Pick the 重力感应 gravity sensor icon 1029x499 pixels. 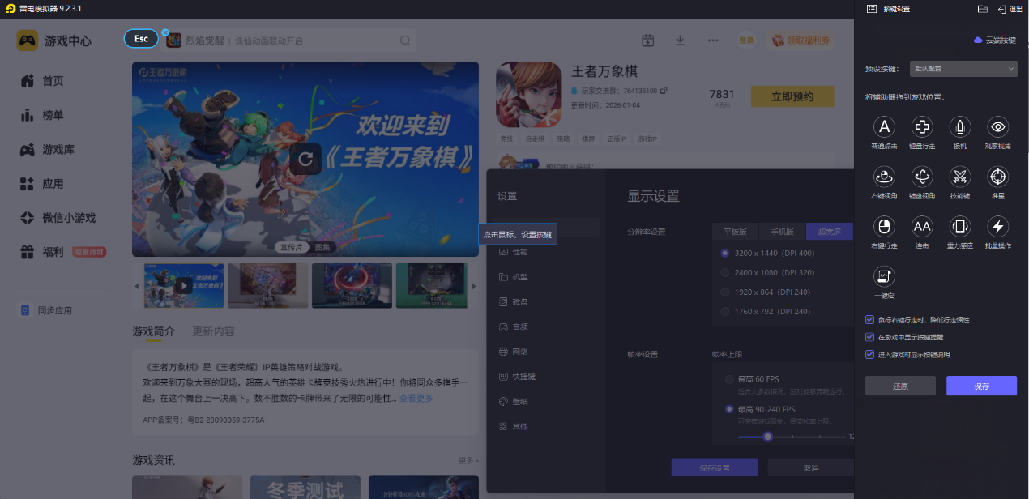pyautogui.click(x=960, y=226)
